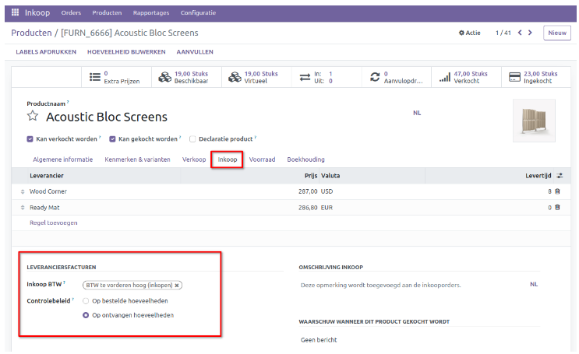This screenshot has height=354, width=579.
Task: Open the apps grid menu icon
Action: tap(15, 13)
